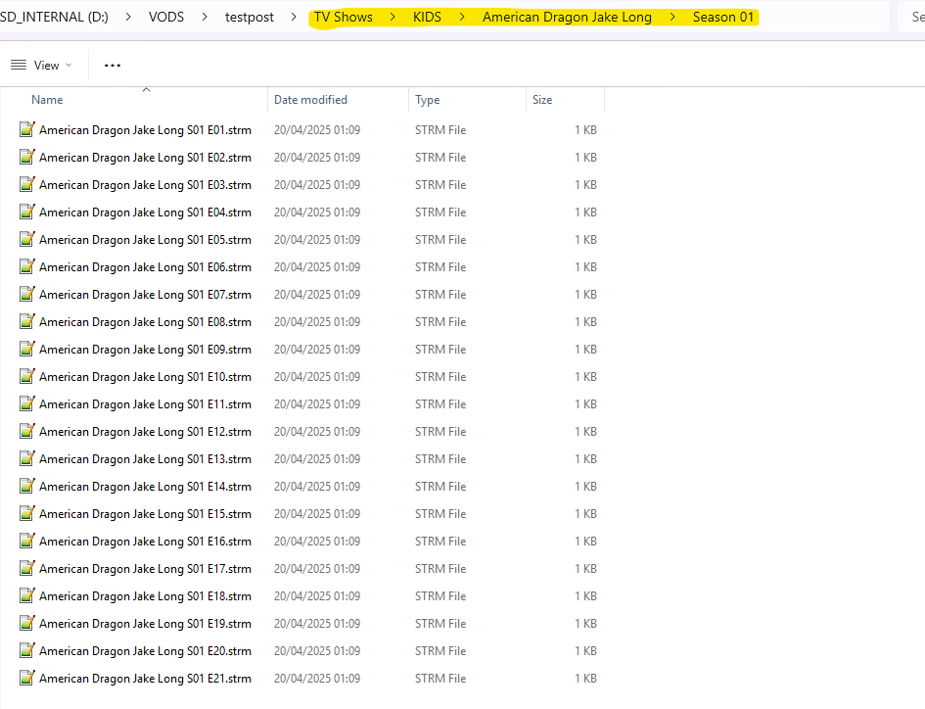Click the E01.strm file icon
This screenshot has height=709, width=925.
pos(26,129)
